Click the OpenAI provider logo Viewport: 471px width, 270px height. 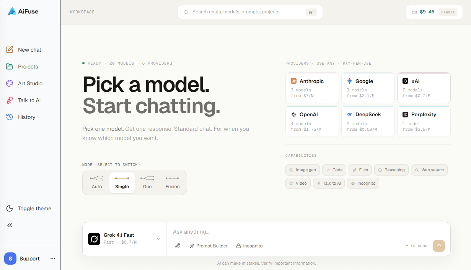(294, 114)
